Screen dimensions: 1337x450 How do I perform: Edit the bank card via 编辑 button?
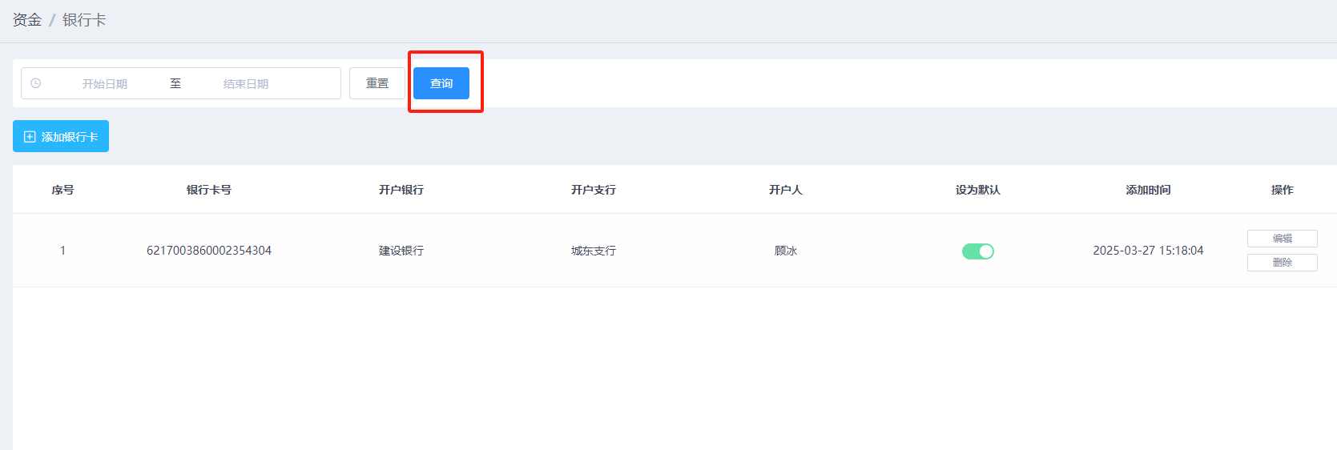click(1282, 239)
